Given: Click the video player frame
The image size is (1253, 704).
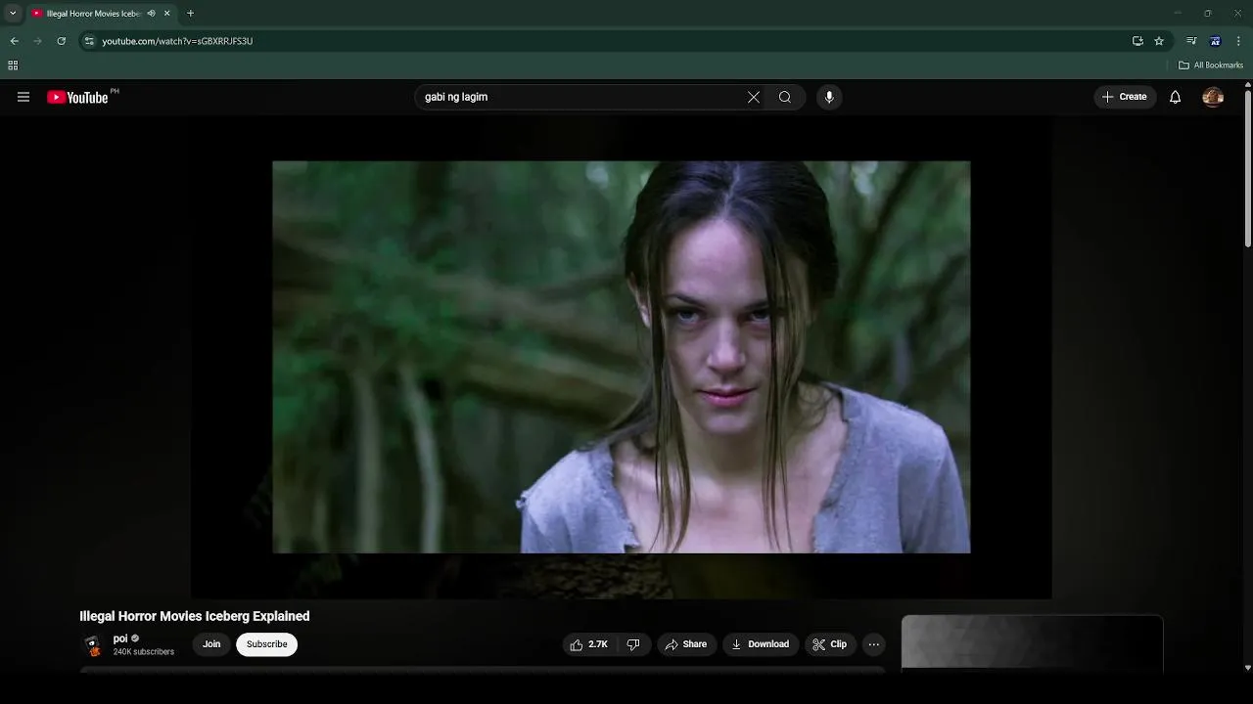Looking at the screenshot, I should (x=622, y=357).
